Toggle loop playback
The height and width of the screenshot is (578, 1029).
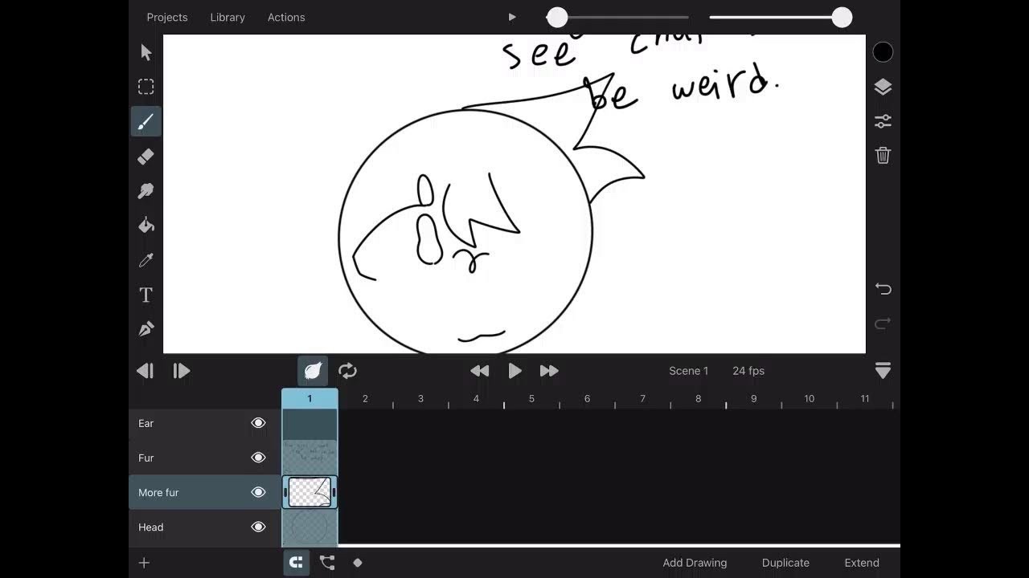pos(347,371)
